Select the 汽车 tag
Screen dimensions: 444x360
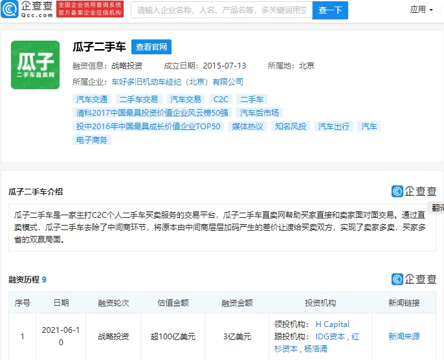[x=369, y=127]
